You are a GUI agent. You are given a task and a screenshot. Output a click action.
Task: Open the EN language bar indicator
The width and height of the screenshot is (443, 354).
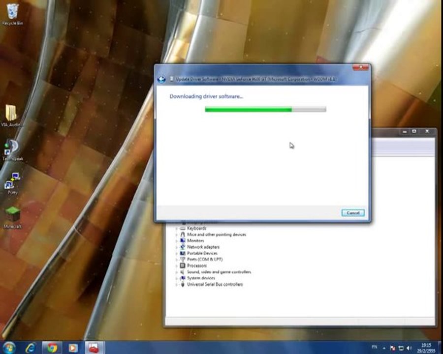click(375, 347)
